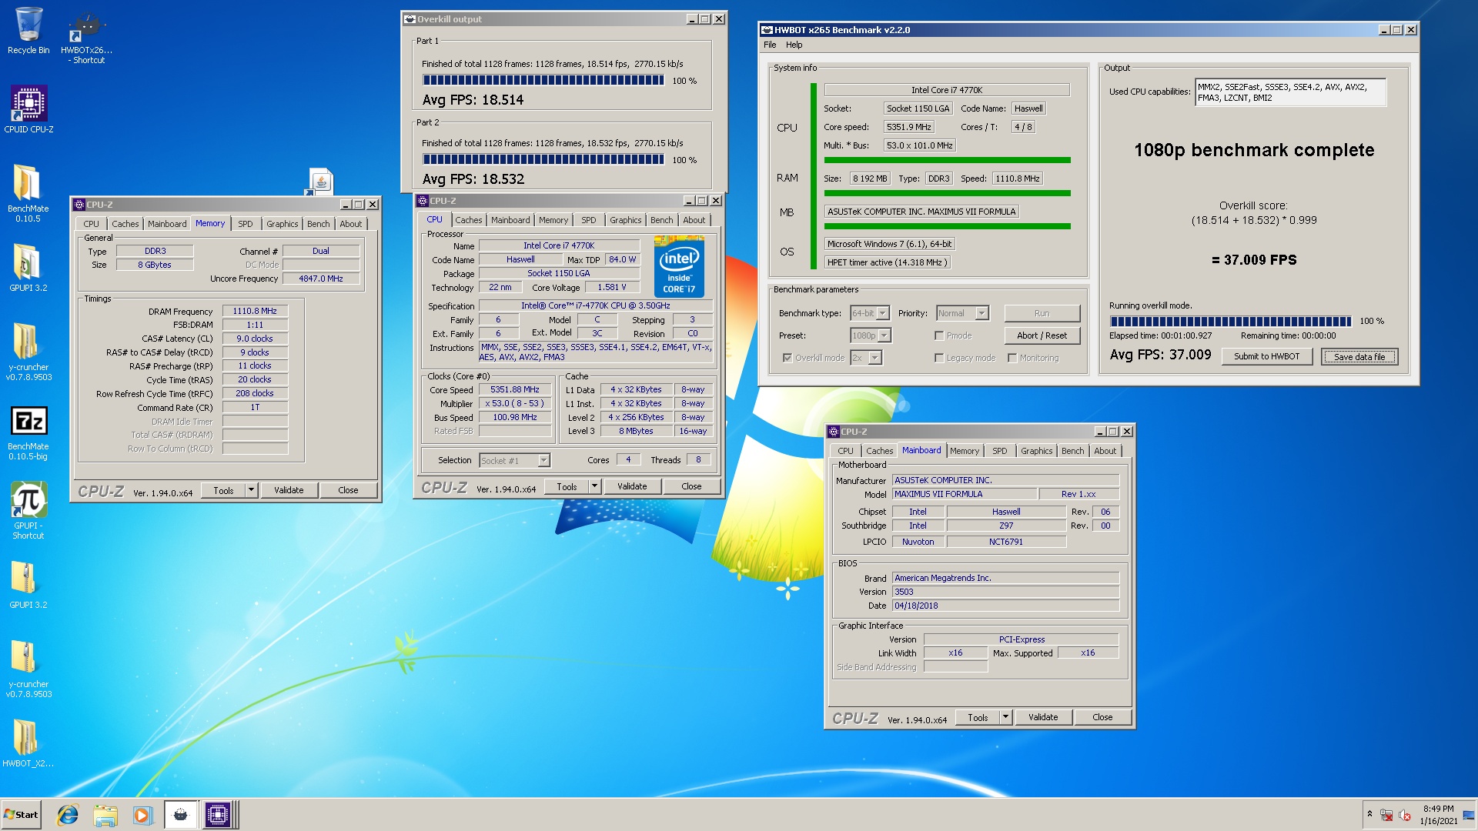Screen dimensions: 1478x831
Task: Enable the Legacy mode checkbox
Action: (x=939, y=358)
